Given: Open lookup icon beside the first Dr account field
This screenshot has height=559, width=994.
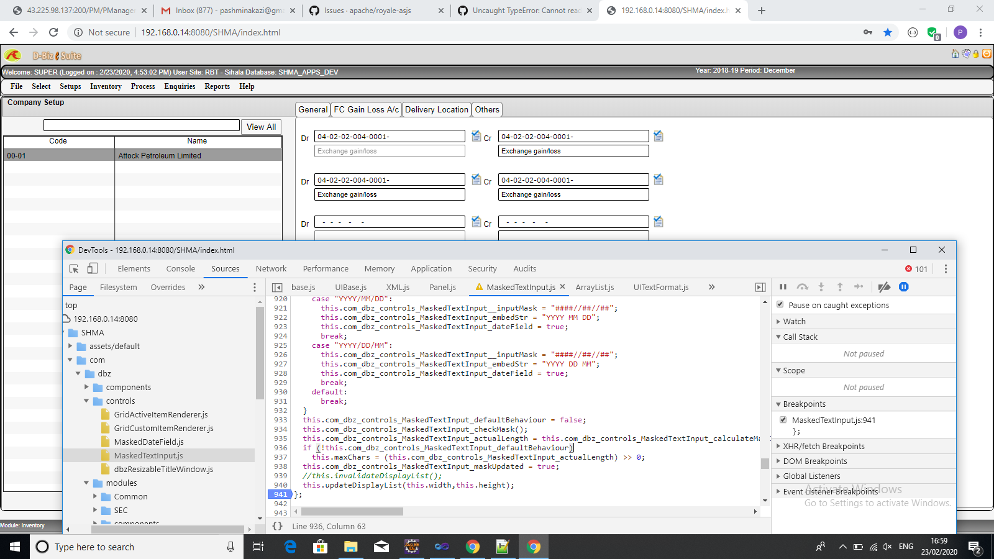Looking at the screenshot, I should coord(476,136).
